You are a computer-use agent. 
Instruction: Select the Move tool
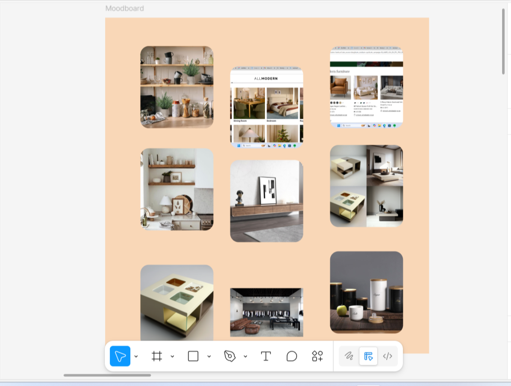[x=120, y=356]
